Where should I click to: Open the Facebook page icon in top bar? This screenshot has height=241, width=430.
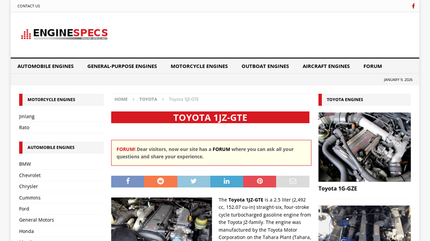(x=413, y=6)
